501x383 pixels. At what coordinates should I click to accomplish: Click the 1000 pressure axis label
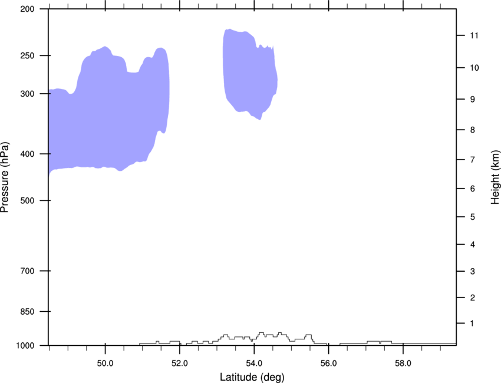(25, 346)
